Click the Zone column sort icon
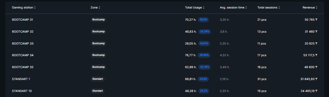 (x=99, y=8)
